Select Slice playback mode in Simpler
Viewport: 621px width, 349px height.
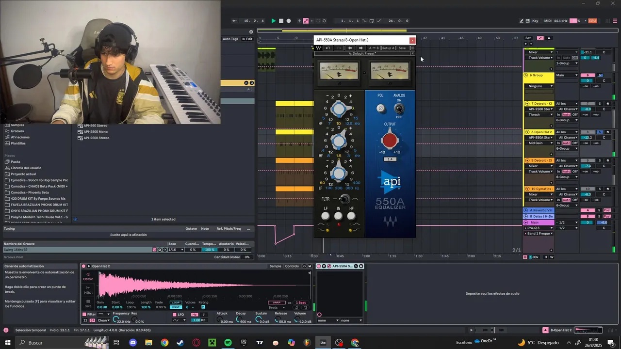pyautogui.click(x=88, y=303)
